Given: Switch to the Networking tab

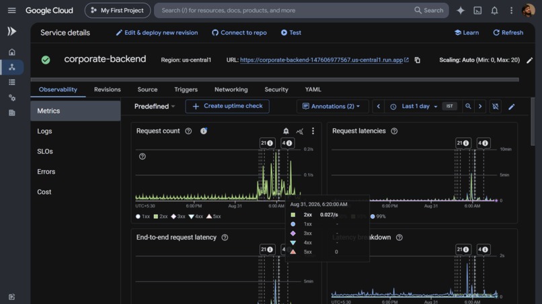Looking at the screenshot, I should click(x=231, y=89).
